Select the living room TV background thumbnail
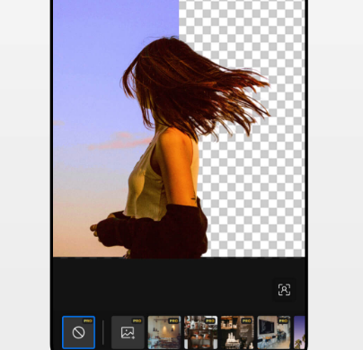The width and height of the screenshot is (363, 350). (274, 332)
